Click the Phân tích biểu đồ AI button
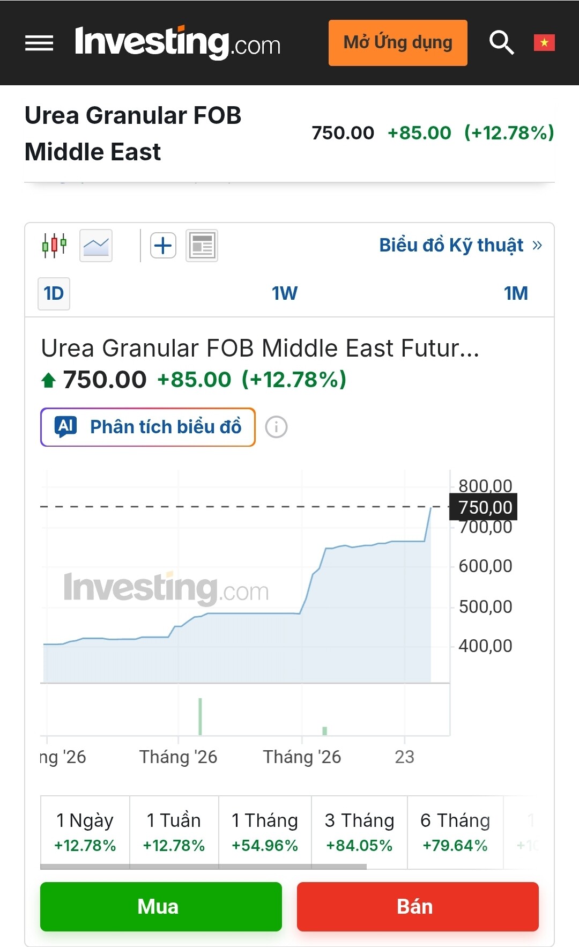The image size is (579, 947). click(148, 427)
